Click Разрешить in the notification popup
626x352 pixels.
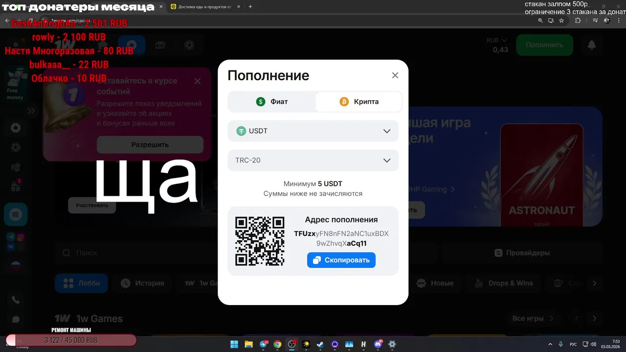pyautogui.click(x=150, y=145)
